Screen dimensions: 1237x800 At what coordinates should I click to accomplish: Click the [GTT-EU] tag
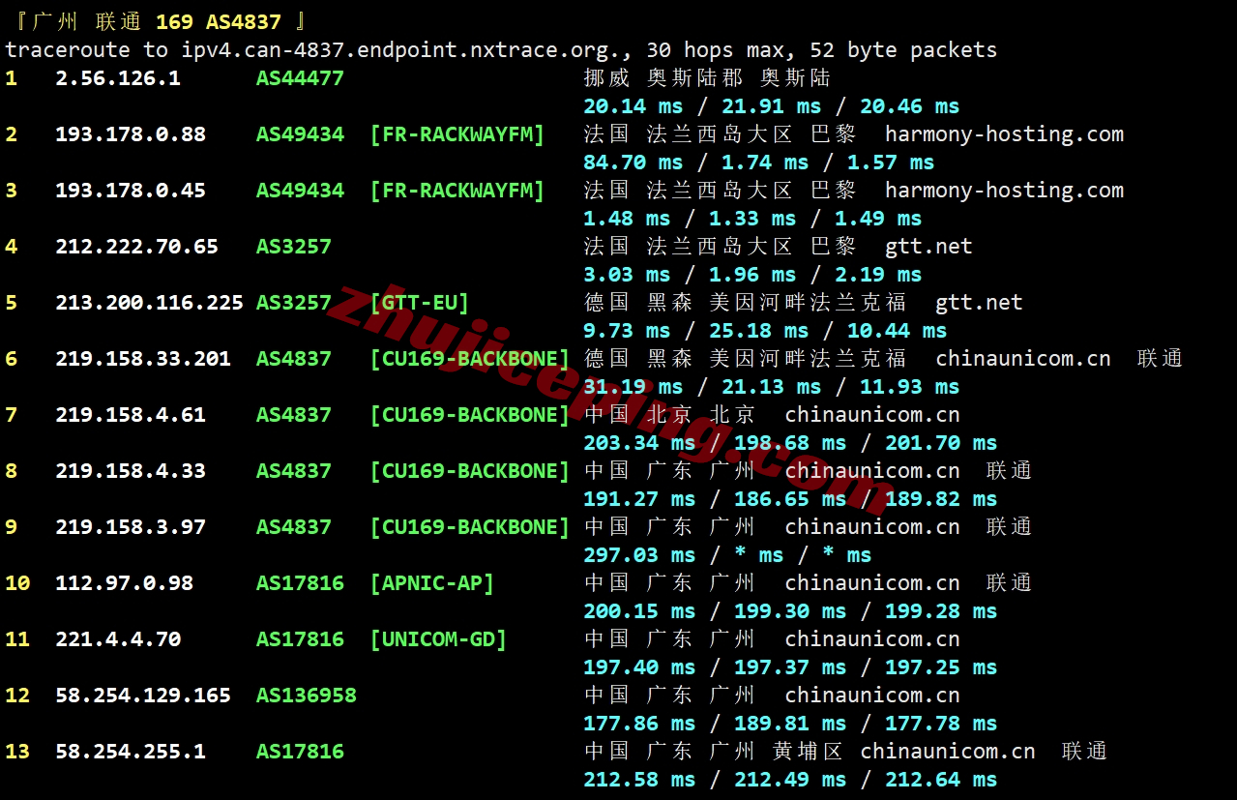(x=420, y=303)
